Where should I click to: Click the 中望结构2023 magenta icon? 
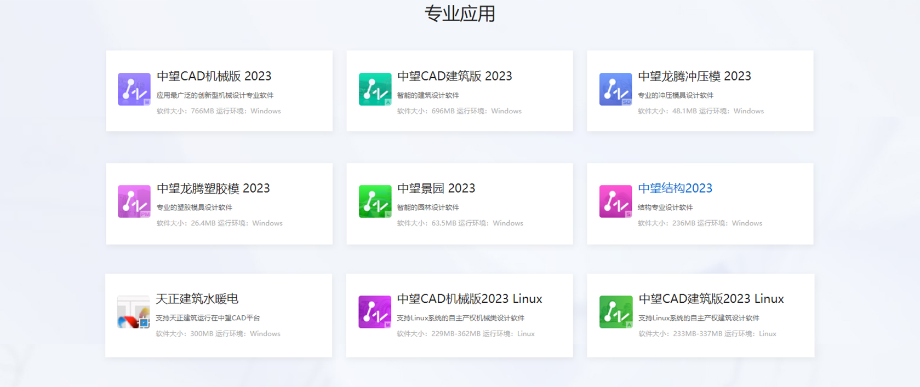615,201
